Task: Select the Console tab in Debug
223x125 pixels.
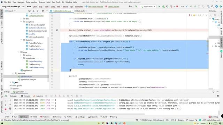Action: [x=25, y=96]
